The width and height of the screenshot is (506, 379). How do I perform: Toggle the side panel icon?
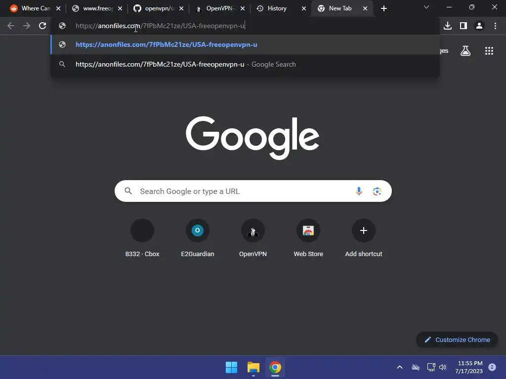click(x=464, y=26)
